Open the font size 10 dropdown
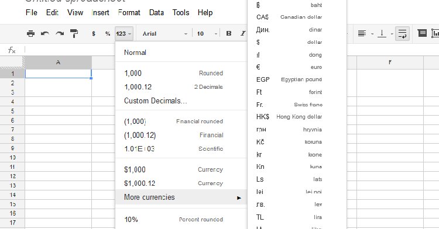Viewport: 439px width, 229px height. (x=207, y=34)
